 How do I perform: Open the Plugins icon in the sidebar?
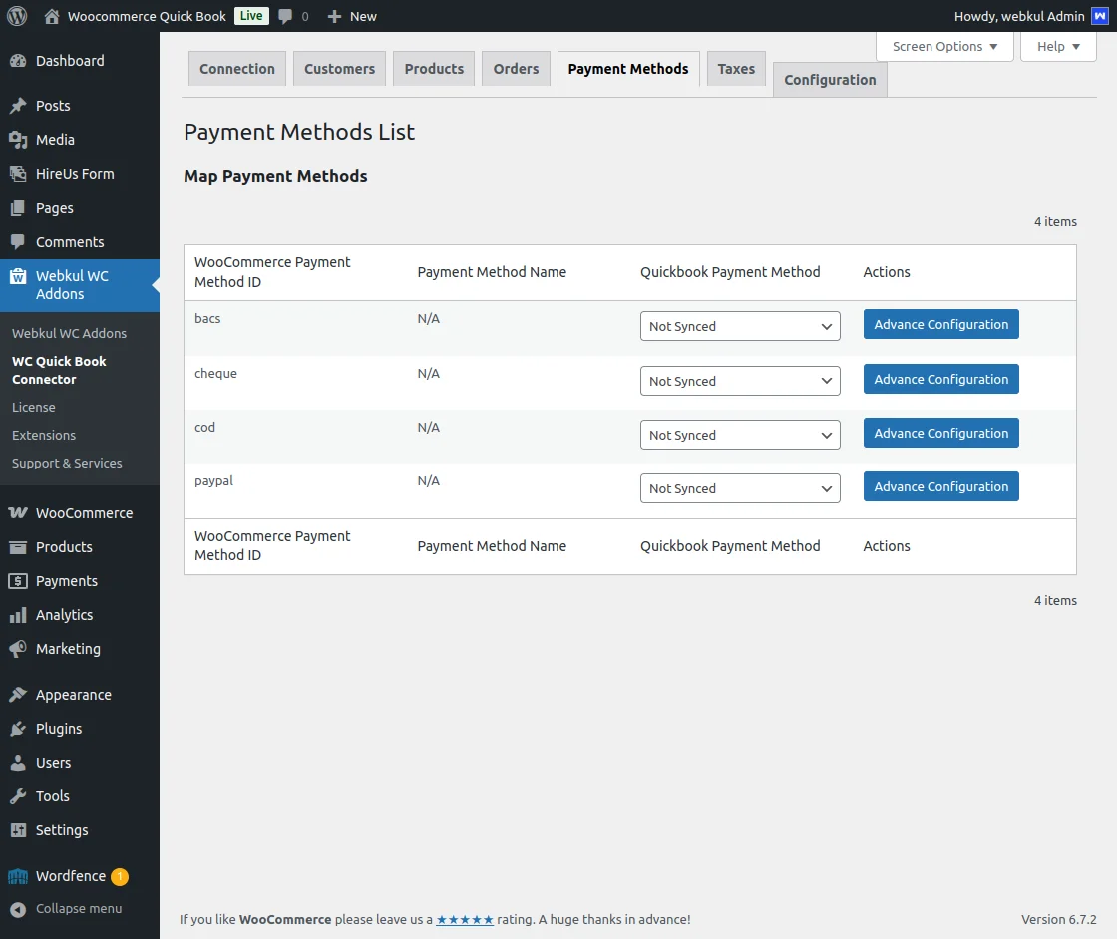click(x=17, y=728)
